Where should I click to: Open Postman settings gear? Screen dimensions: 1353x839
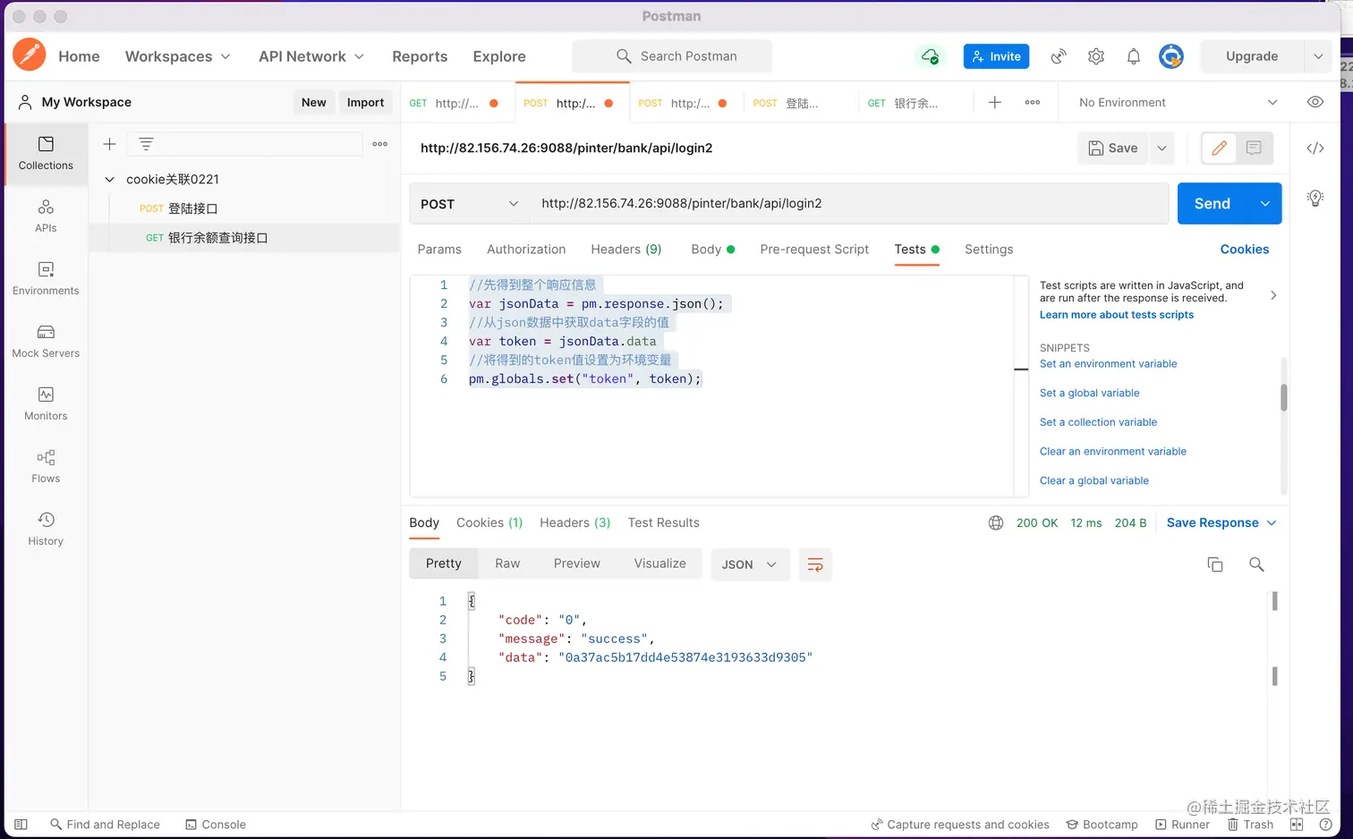tap(1096, 56)
